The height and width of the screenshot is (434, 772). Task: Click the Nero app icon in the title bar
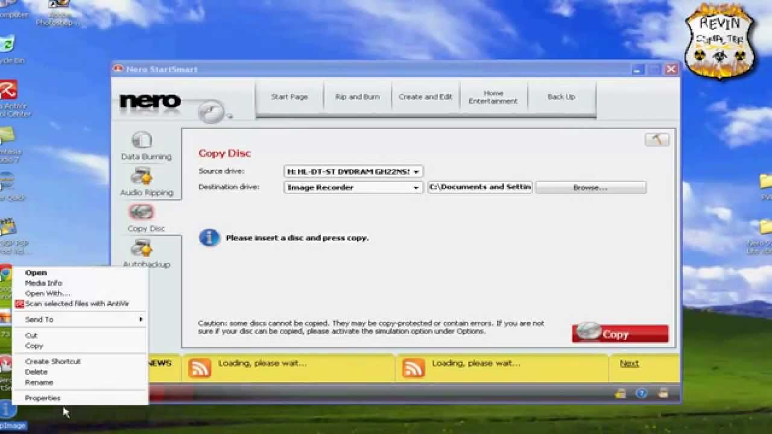119,69
